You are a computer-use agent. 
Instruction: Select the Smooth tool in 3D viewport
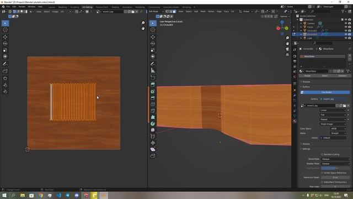tap(153, 130)
